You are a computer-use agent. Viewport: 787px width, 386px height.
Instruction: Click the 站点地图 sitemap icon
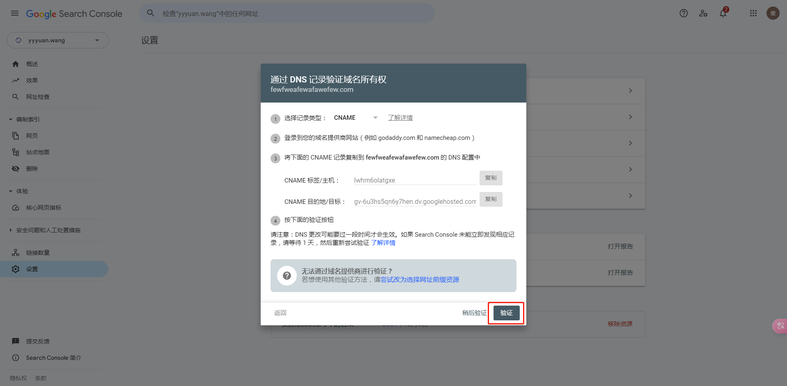click(16, 152)
